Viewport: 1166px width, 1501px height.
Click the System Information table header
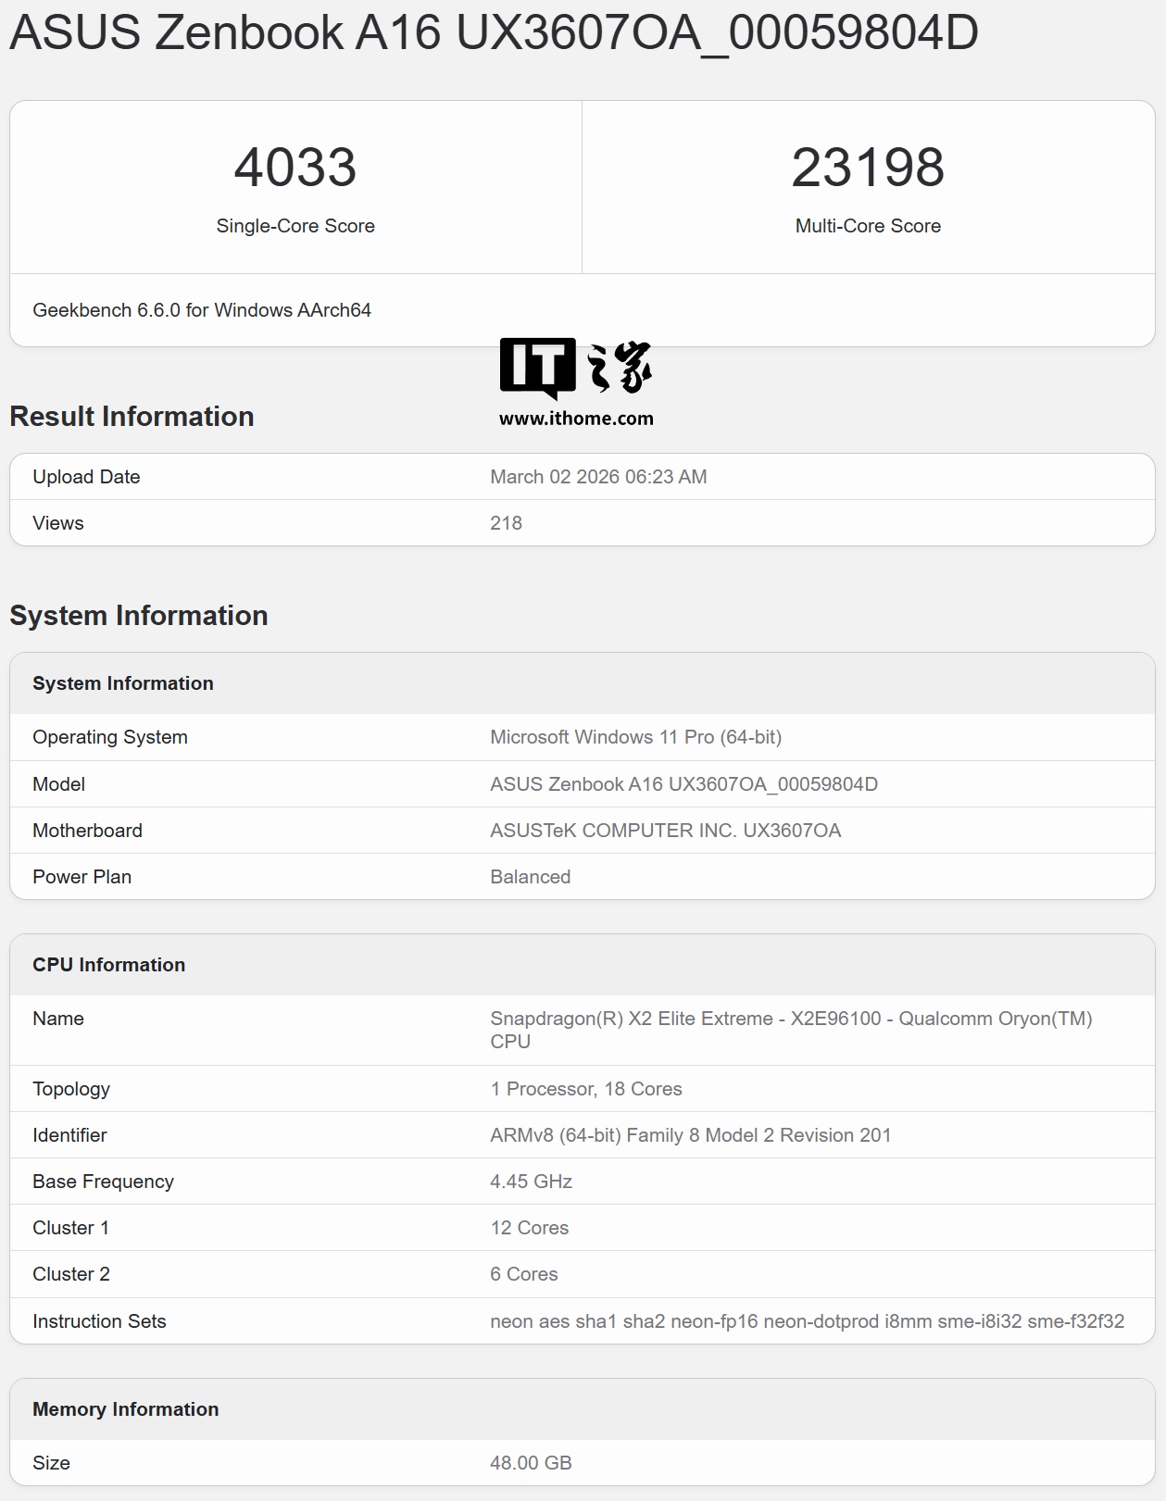point(123,683)
